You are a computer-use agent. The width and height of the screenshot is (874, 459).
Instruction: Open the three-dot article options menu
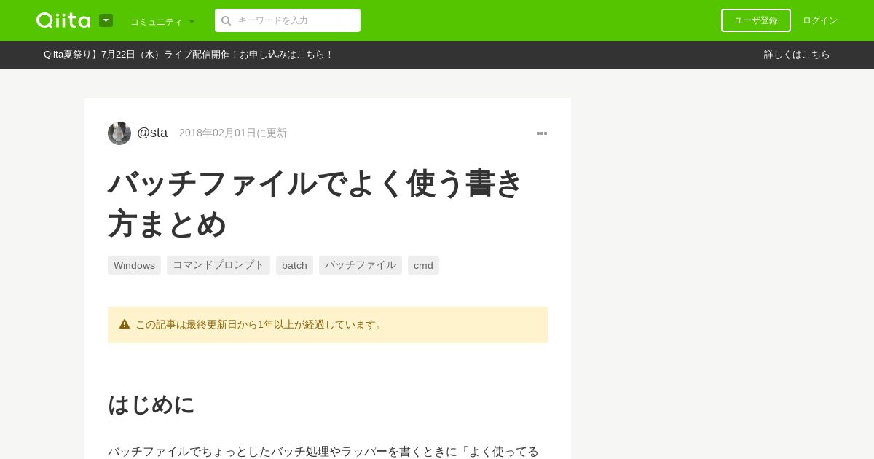[x=542, y=133]
